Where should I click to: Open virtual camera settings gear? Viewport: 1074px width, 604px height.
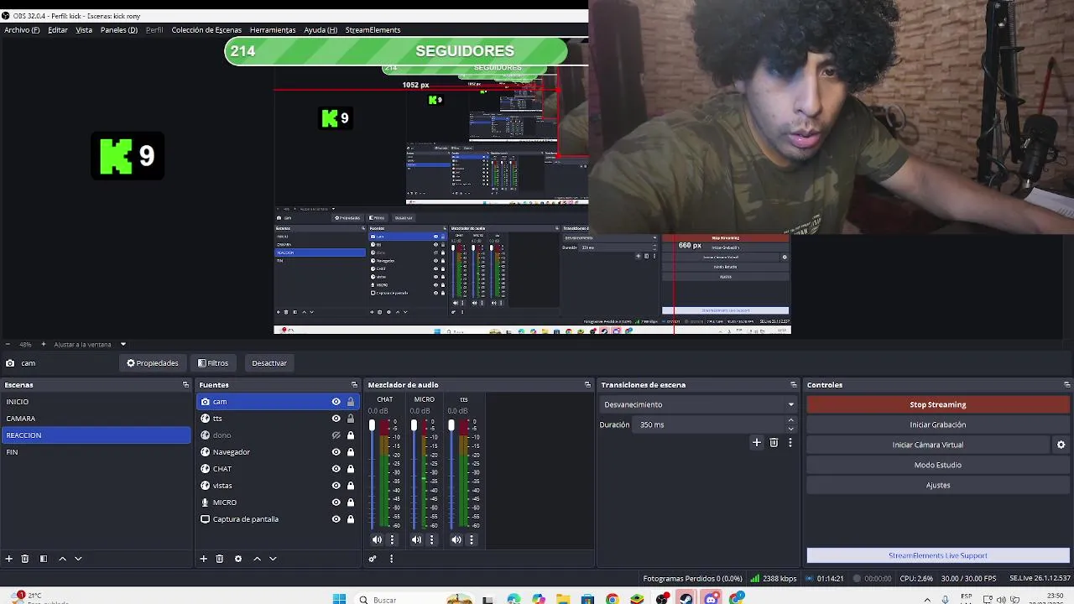1061,445
